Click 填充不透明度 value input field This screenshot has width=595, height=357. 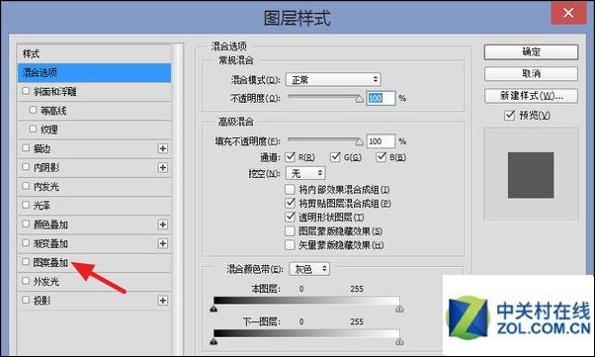(x=381, y=141)
